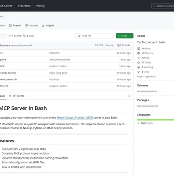Open the updated readme commit for LICENSE
Image resolution: width=174 pixels, height=174 pixels.
[x=58, y=66]
